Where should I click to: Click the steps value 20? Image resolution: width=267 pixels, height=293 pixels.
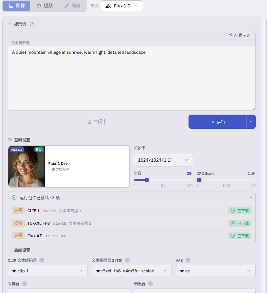tap(189, 174)
